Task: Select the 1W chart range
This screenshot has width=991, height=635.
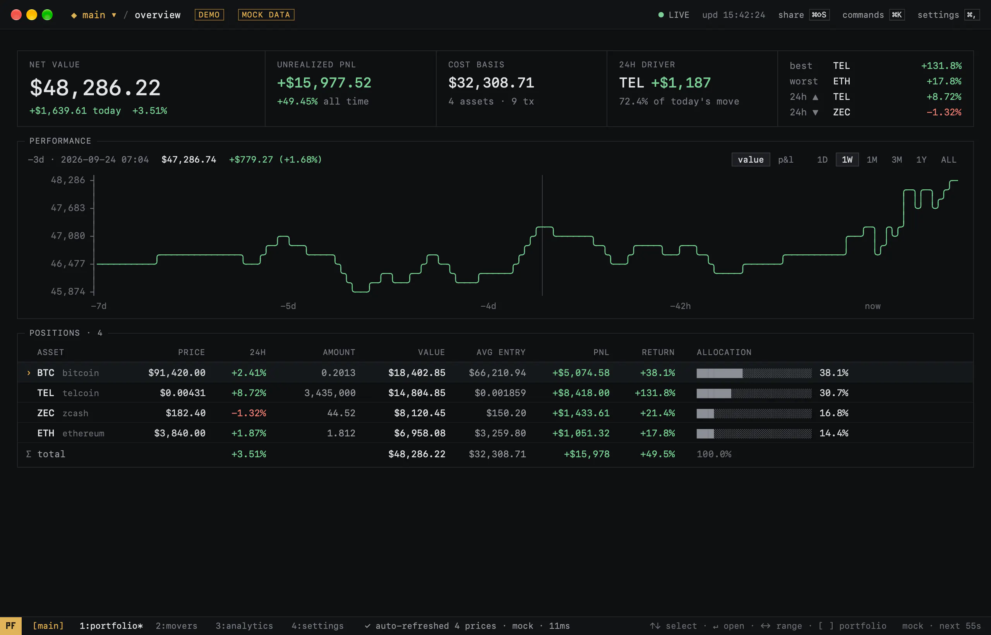Action: (x=847, y=160)
